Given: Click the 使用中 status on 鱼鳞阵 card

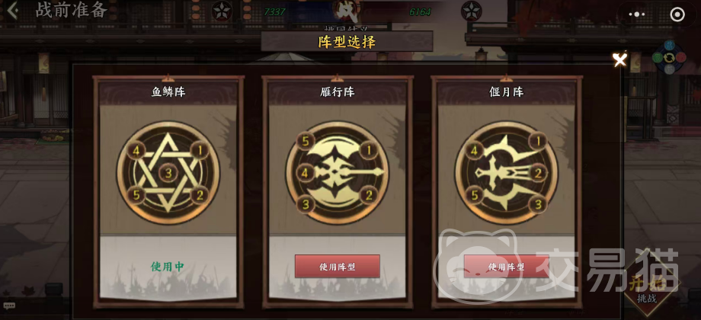Looking at the screenshot, I should coord(168,267).
